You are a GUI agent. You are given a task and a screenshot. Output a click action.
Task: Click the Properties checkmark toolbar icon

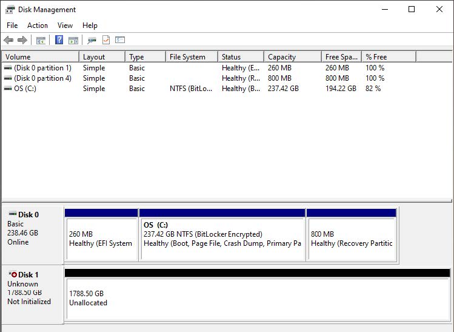tap(106, 40)
